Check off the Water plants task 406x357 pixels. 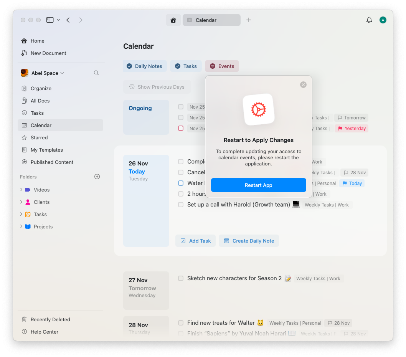pos(180,183)
